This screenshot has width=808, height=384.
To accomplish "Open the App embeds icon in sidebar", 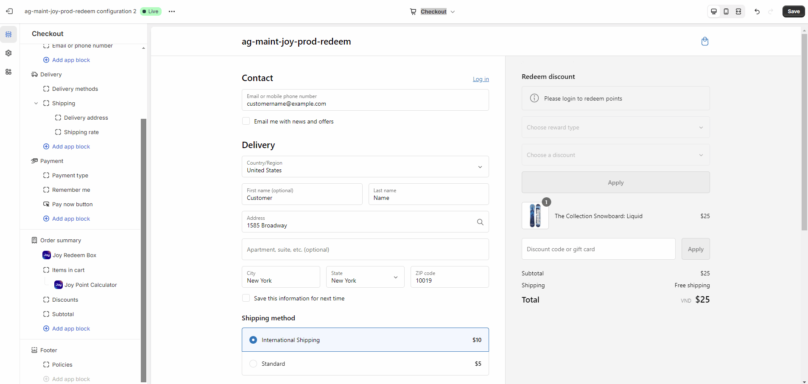I will [8, 72].
